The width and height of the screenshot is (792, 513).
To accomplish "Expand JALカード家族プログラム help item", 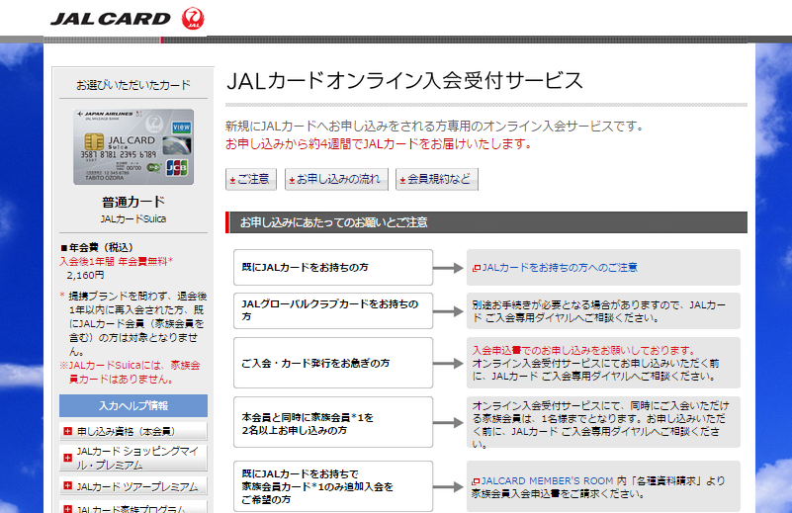I will [x=133, y=507].
